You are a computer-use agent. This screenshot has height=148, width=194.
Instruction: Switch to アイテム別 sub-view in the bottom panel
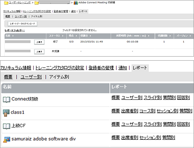click(x=59, y=77)
